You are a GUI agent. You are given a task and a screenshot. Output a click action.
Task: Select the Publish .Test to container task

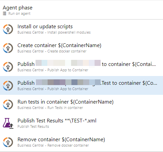[x=81, y=85]
